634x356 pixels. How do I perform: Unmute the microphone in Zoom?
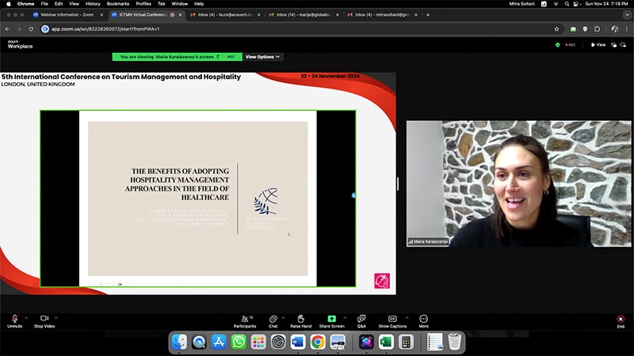pyautogui.click(x=14, y=319)
